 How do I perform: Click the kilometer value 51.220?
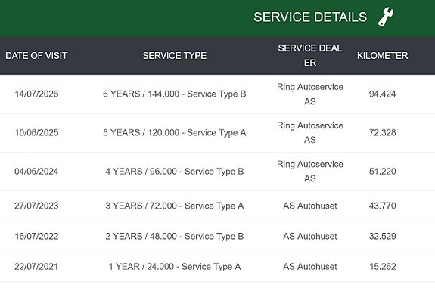pos(382,172)
